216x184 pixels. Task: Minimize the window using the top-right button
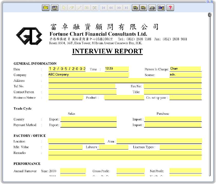point(208,1)
